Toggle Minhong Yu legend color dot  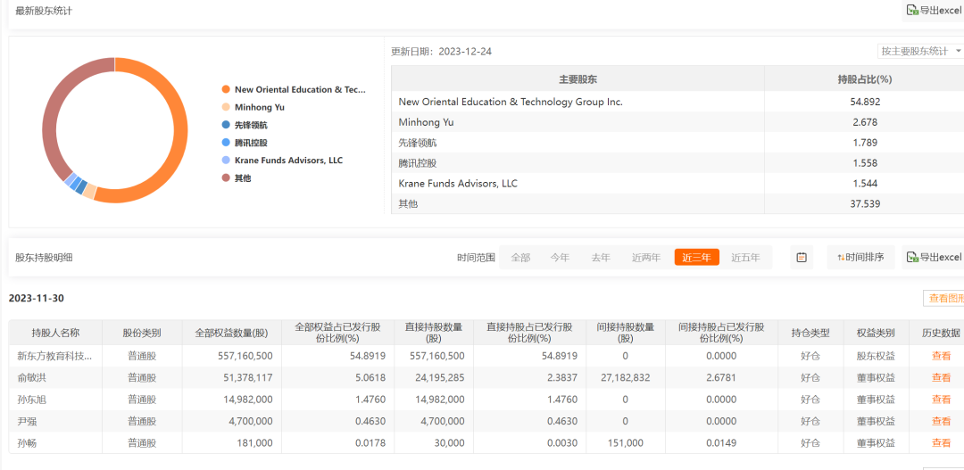226,108
